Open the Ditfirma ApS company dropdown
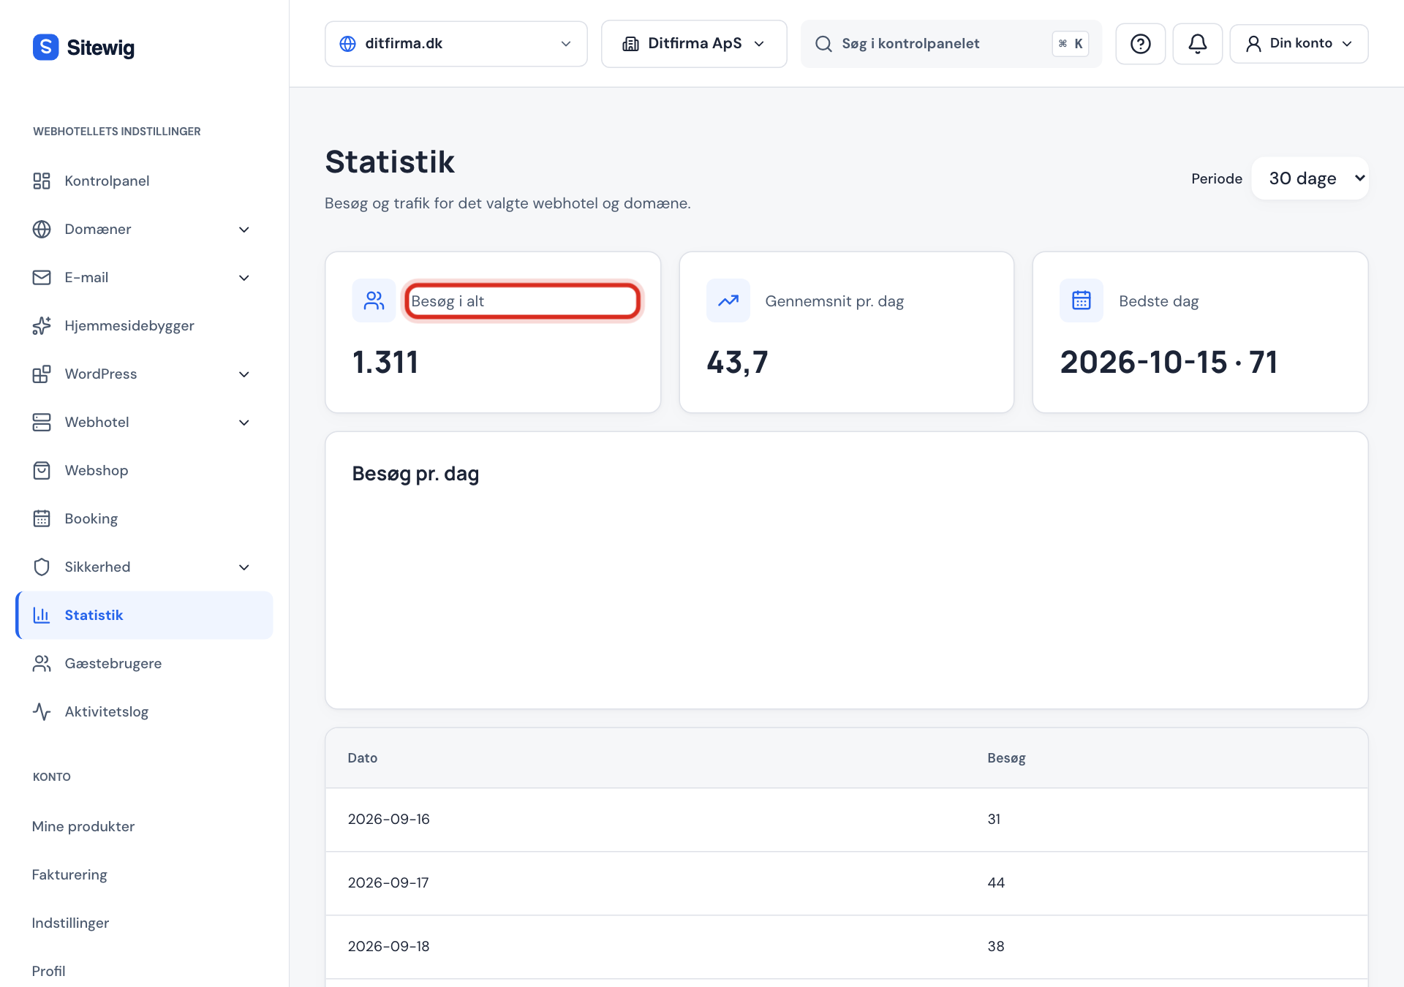This screenshot has width=1404, height=987. point(694,44)
